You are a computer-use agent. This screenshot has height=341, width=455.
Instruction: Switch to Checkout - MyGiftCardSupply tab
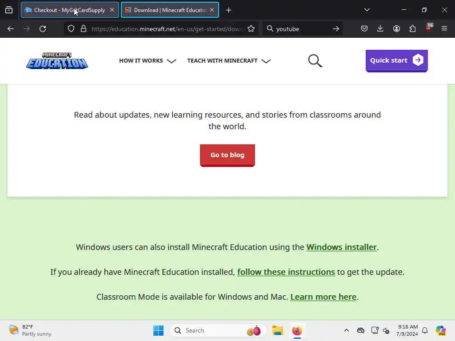(x=70, y=10)
